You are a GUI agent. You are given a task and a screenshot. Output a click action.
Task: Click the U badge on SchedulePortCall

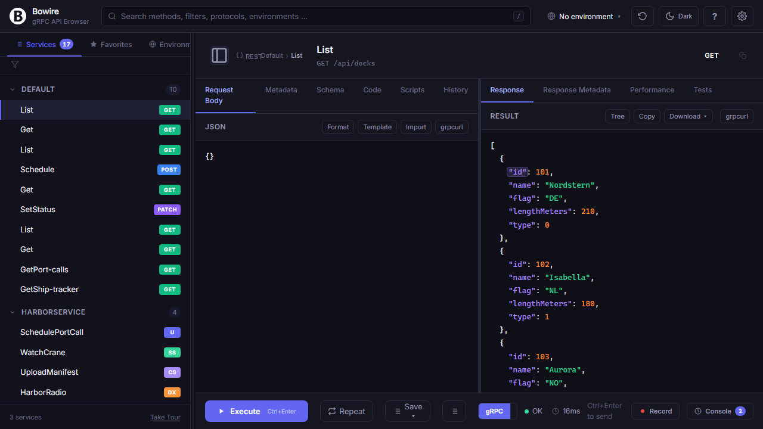click(x=172, y=332)
